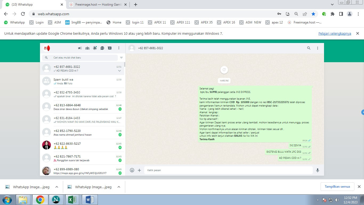Open WhatsApp Communities icon
The height and width of the screenshot is (205, 364).
[87, 48]
